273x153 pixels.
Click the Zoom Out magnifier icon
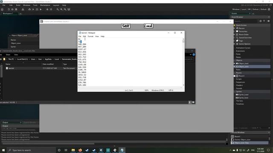58,9
